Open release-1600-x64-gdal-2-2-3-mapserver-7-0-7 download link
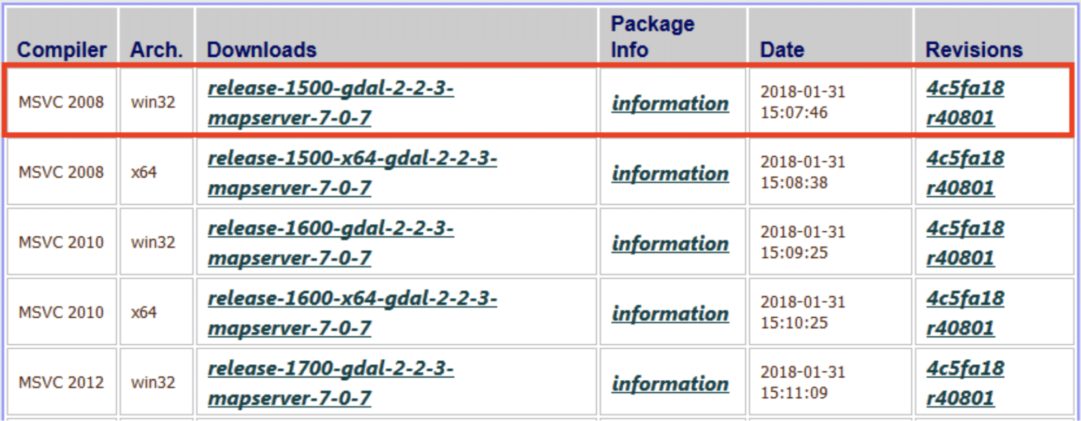This screenshot has height=421, width=1081. (352, 313)
